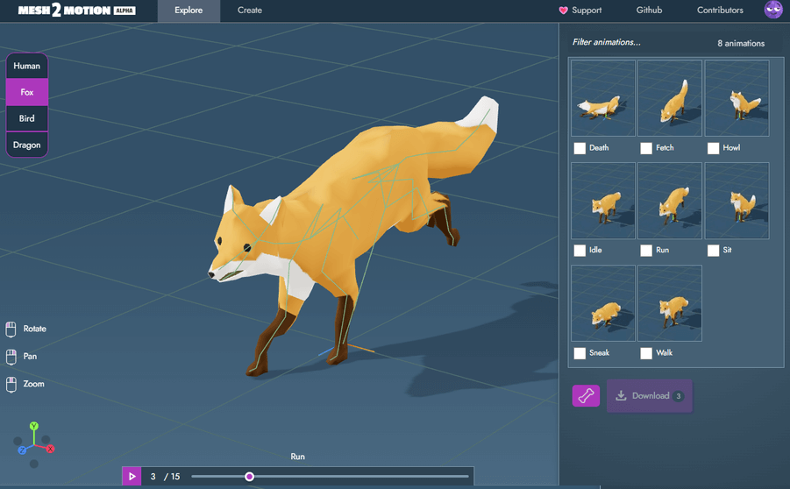
Task: Click the download count badge '3'
Action: point(679,396)
